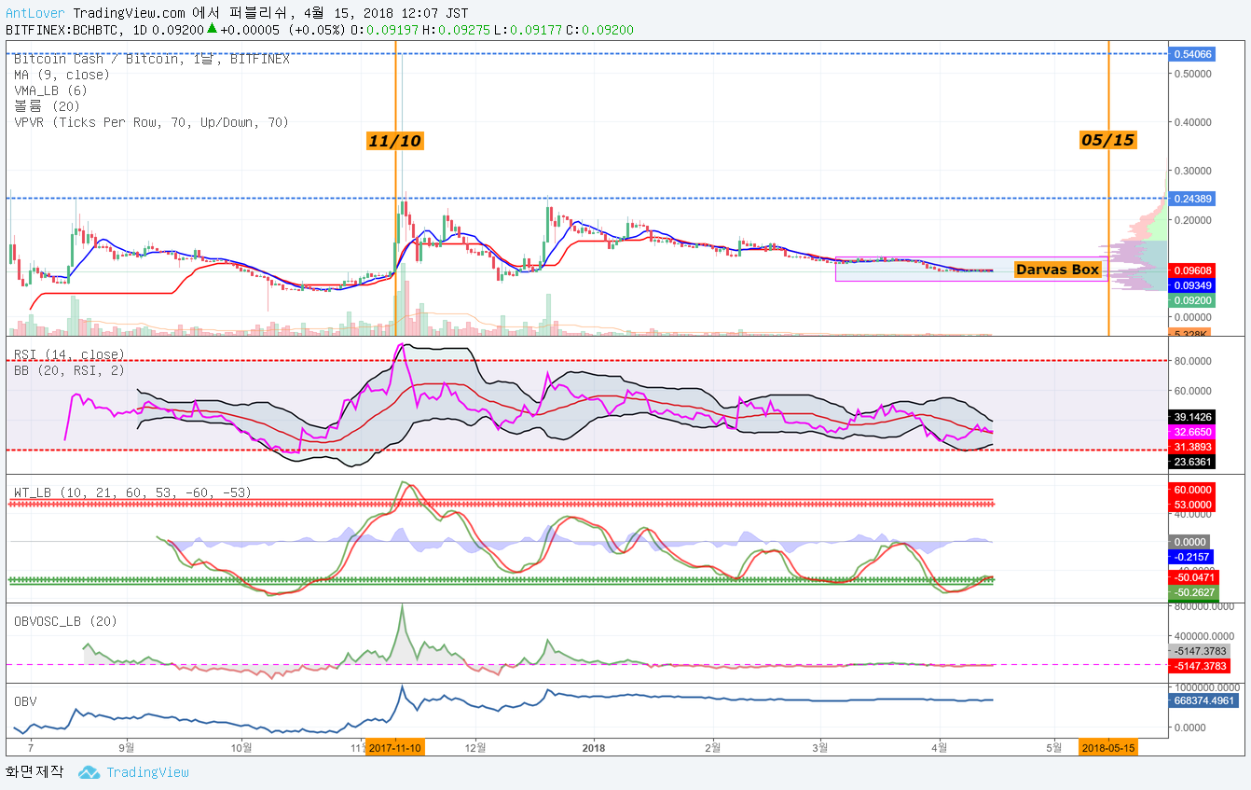The width and height of the screenshot is (1251, 790).
Task: Click the 'RSI (14, close)' pane label
Action: tap(69, 354)
